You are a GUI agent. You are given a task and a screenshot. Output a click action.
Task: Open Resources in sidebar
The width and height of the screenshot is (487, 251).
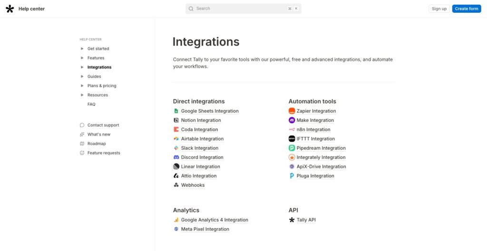pyautogui.click(x=97, y=95)
